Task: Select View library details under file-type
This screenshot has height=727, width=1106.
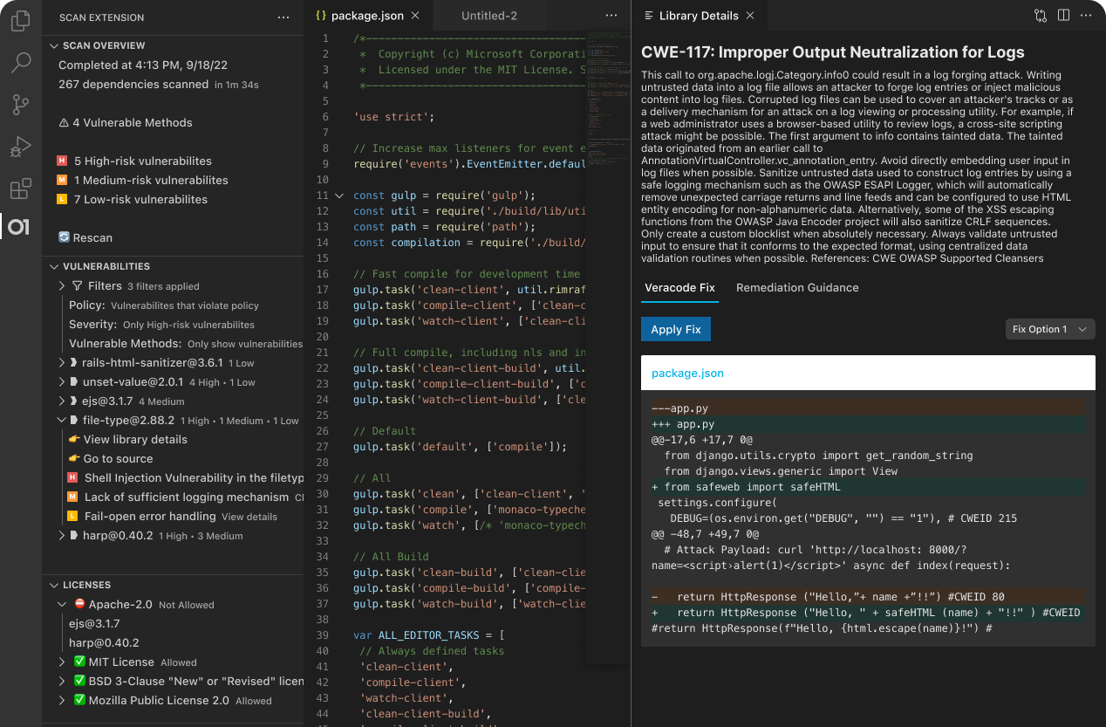Action: [x=134, y=440]
